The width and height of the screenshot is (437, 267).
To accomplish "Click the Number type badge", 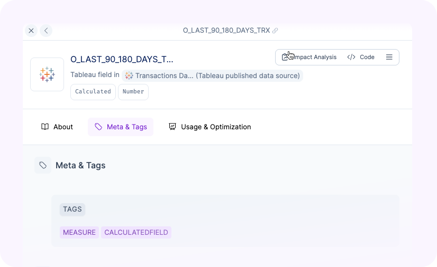I will tap(133, 92).
